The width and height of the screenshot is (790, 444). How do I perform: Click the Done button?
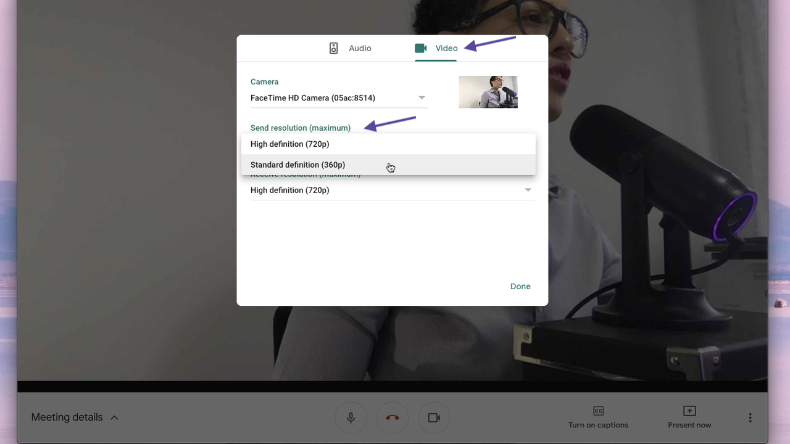520,286
